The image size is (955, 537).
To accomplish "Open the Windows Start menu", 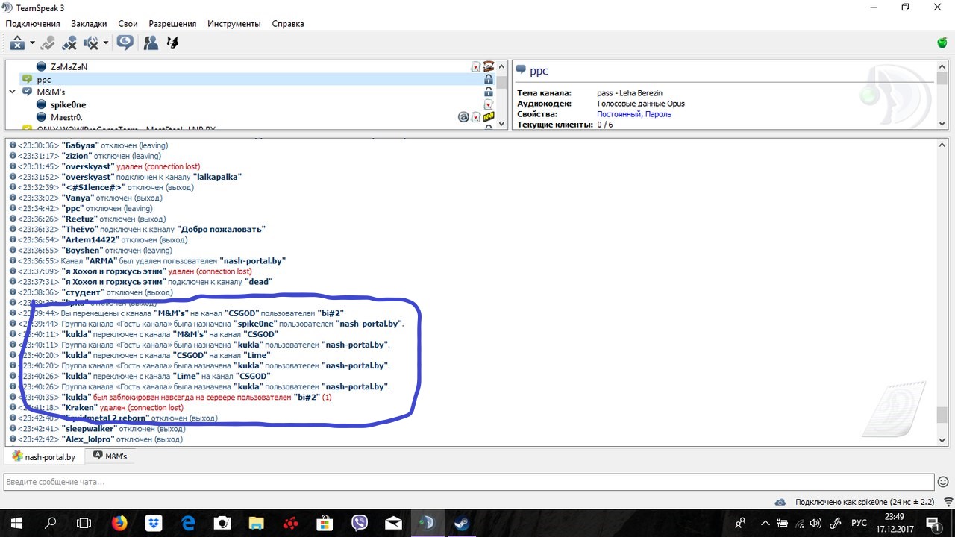I will [x=16, y=523].
